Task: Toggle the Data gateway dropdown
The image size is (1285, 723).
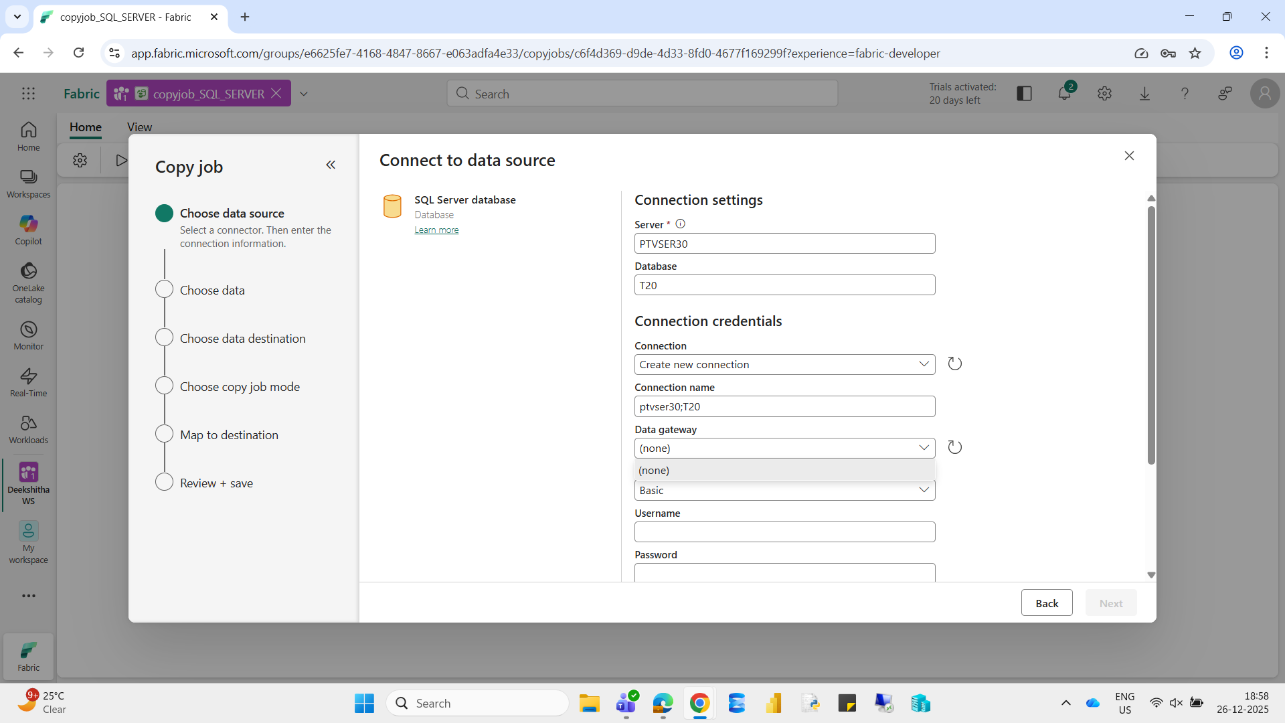Action: coord(784,448)
